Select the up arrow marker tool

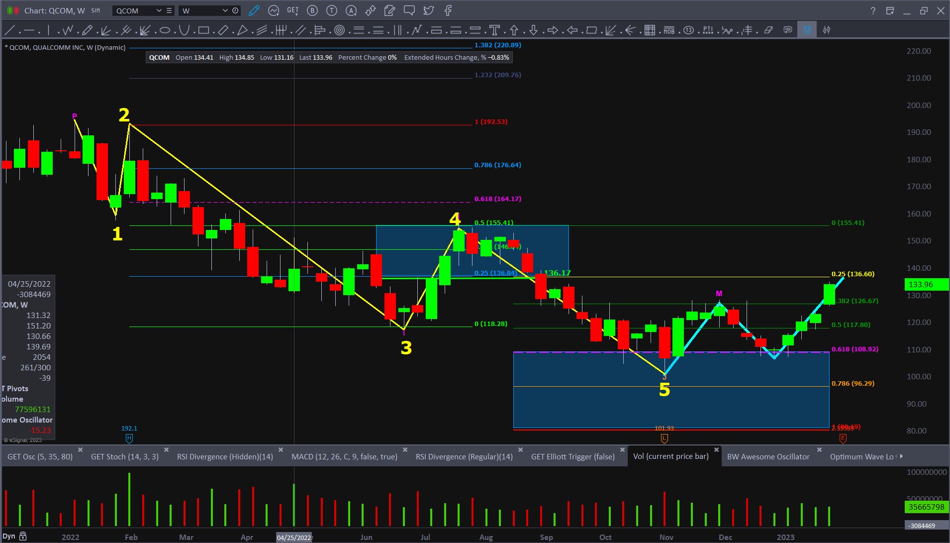[x=514, y=30]
